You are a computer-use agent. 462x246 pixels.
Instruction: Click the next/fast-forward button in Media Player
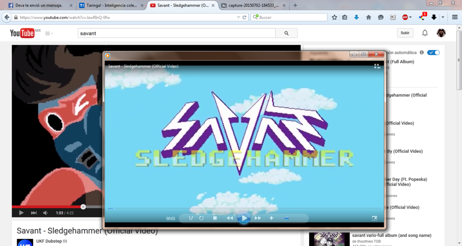click(258, 218)
